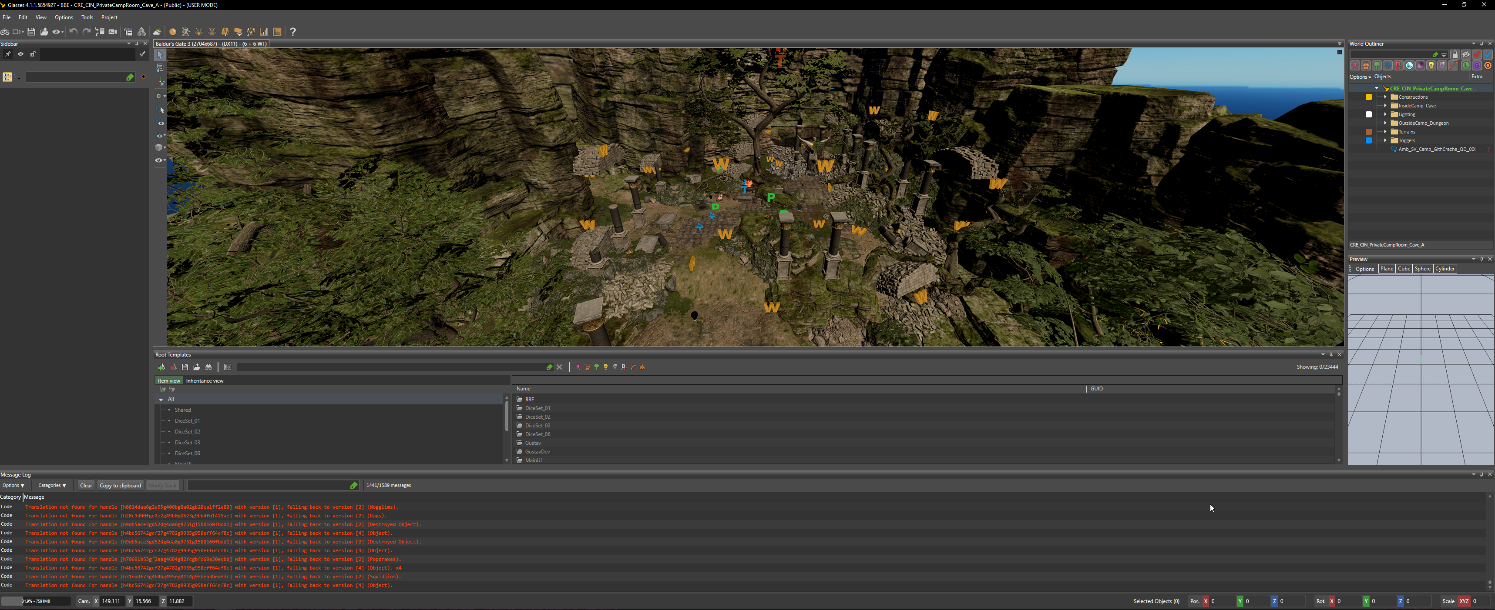Toggle tree scenery filter in World Outliner
This screenshot has width=1495, height=610.
pyautogui.click(x=1377, y=66)
